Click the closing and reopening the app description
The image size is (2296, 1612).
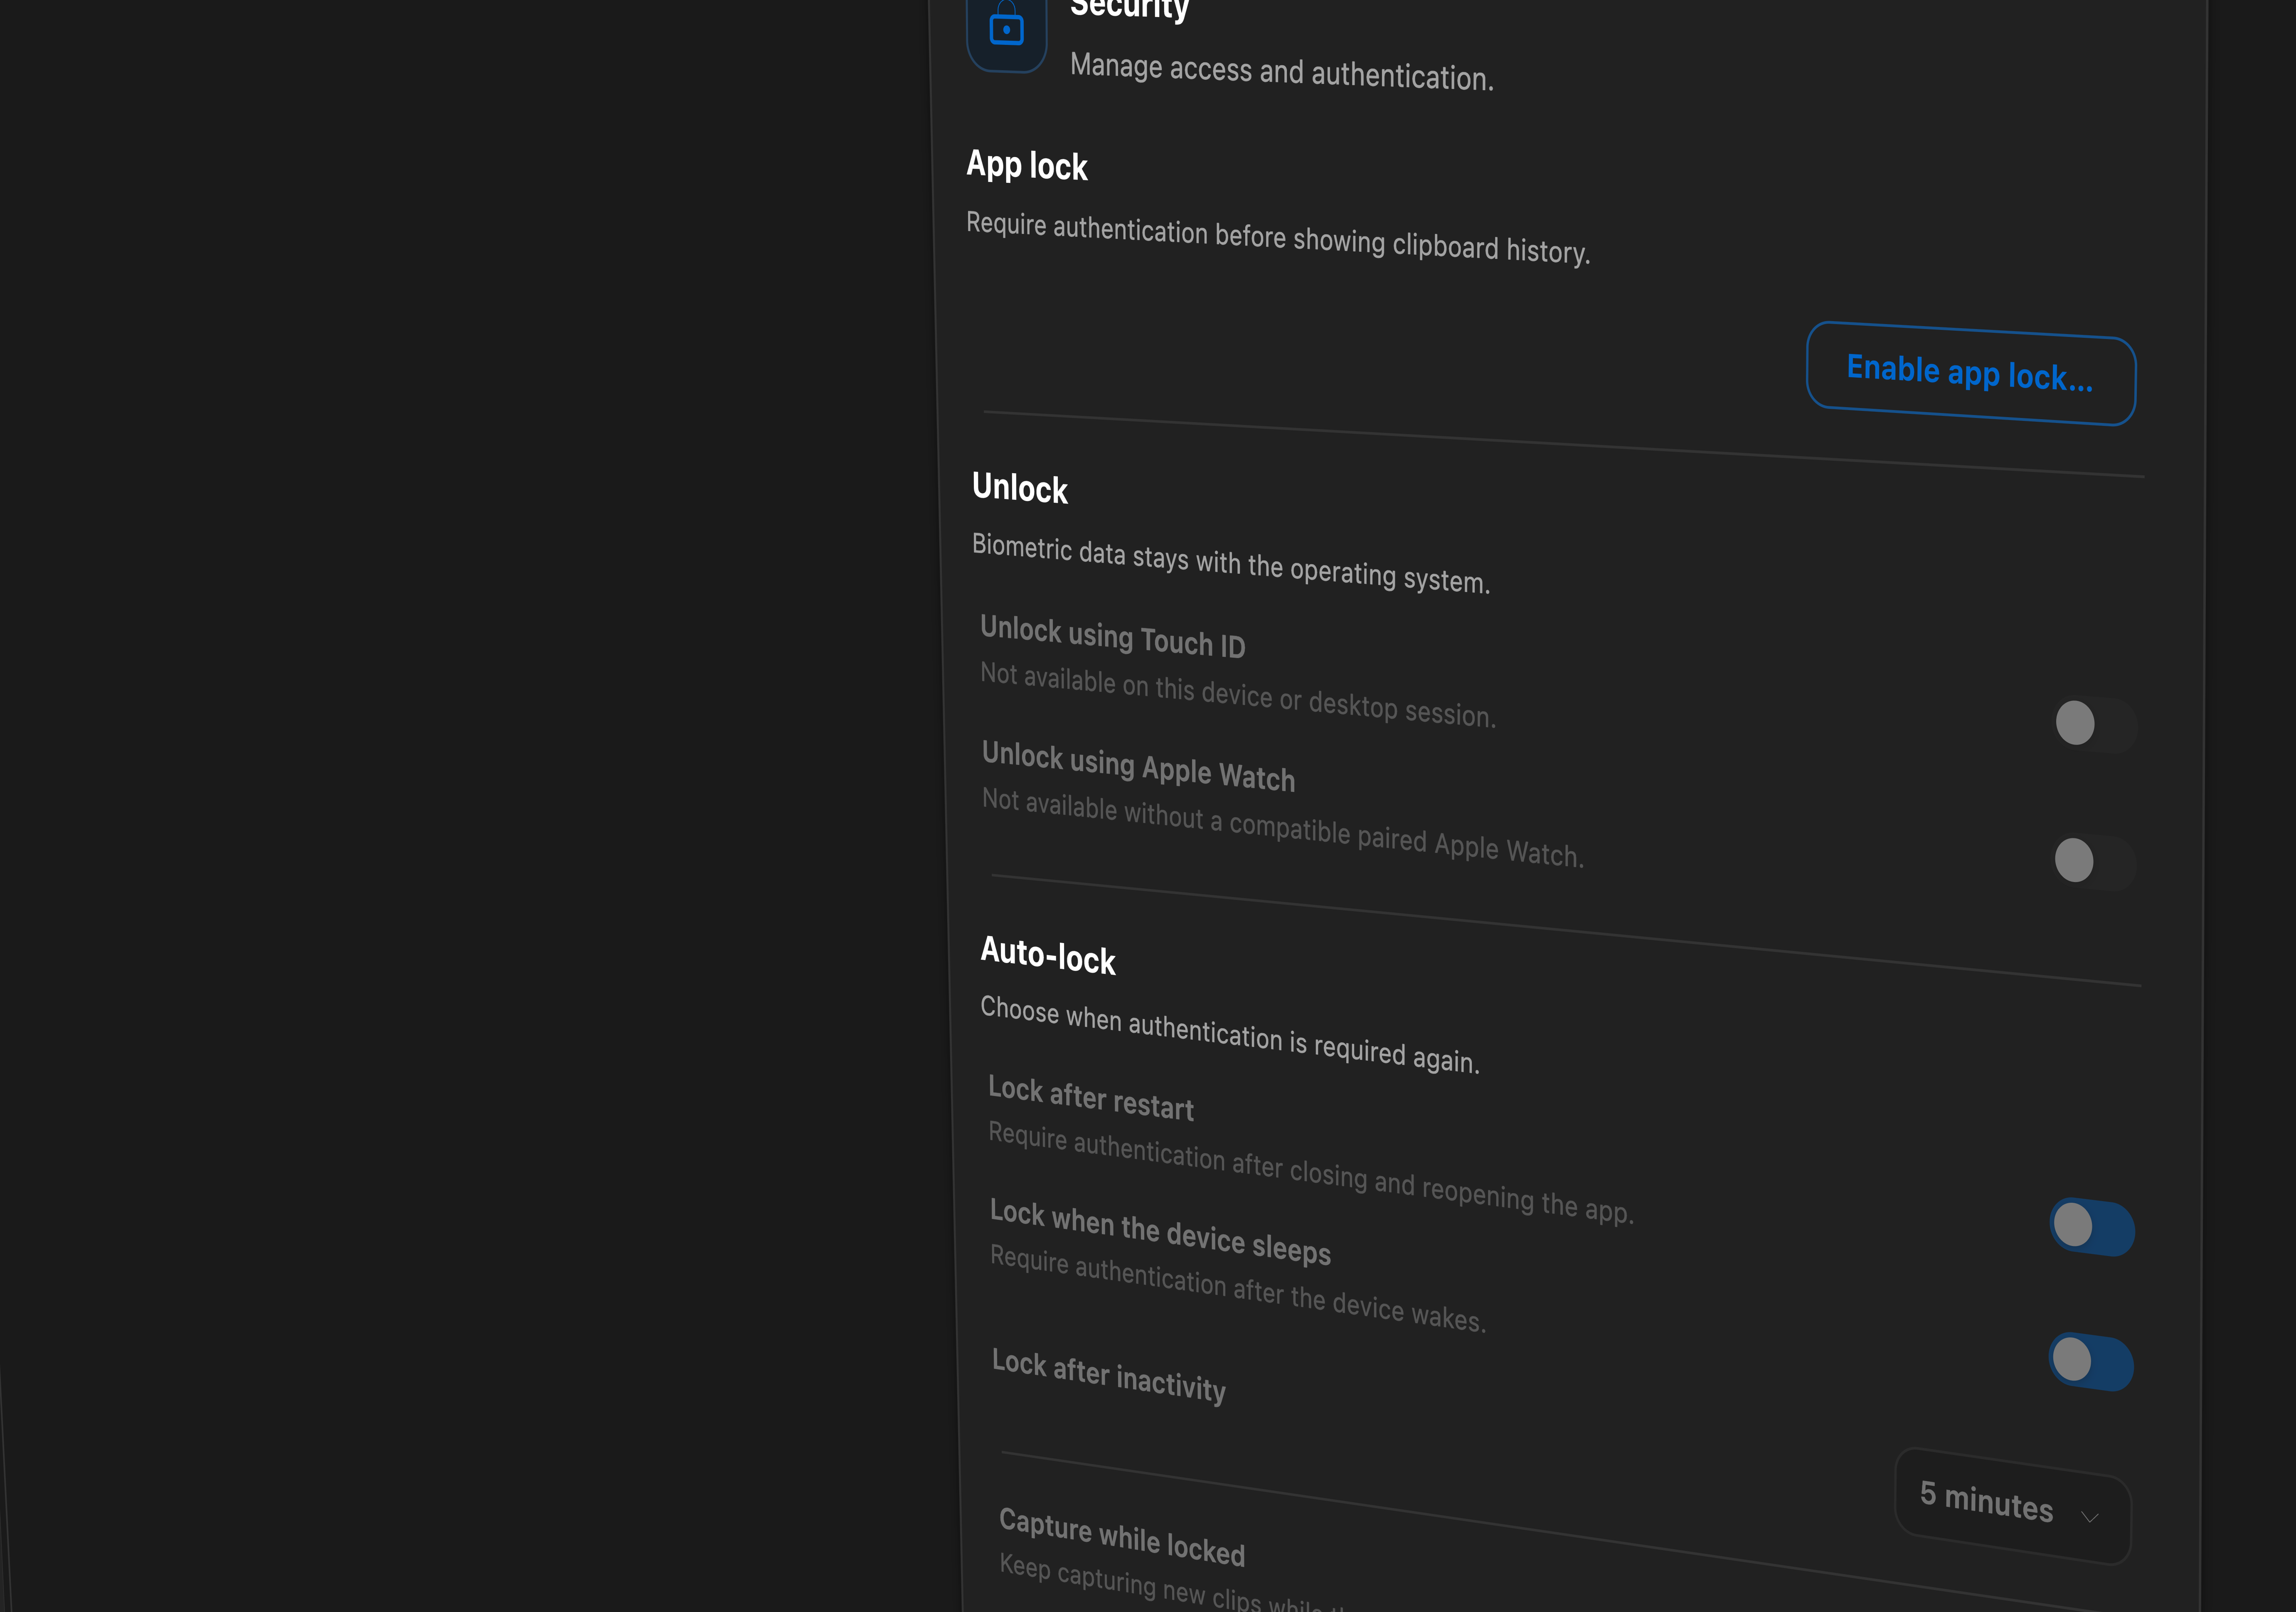(x=1311, y=1172)
